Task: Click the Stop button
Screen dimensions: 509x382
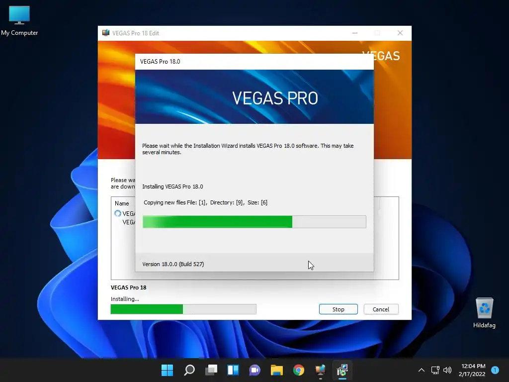Action: [338, 309]
